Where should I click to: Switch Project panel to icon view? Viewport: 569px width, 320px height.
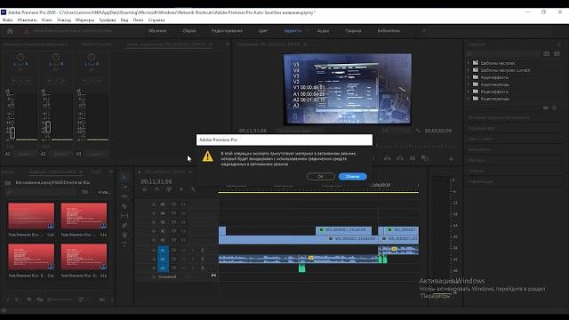(29, 300)
